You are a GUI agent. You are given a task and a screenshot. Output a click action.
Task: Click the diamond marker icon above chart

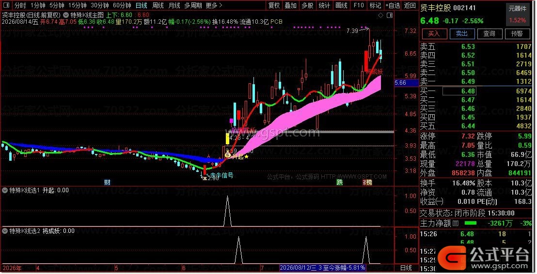[x=380, y=15]
